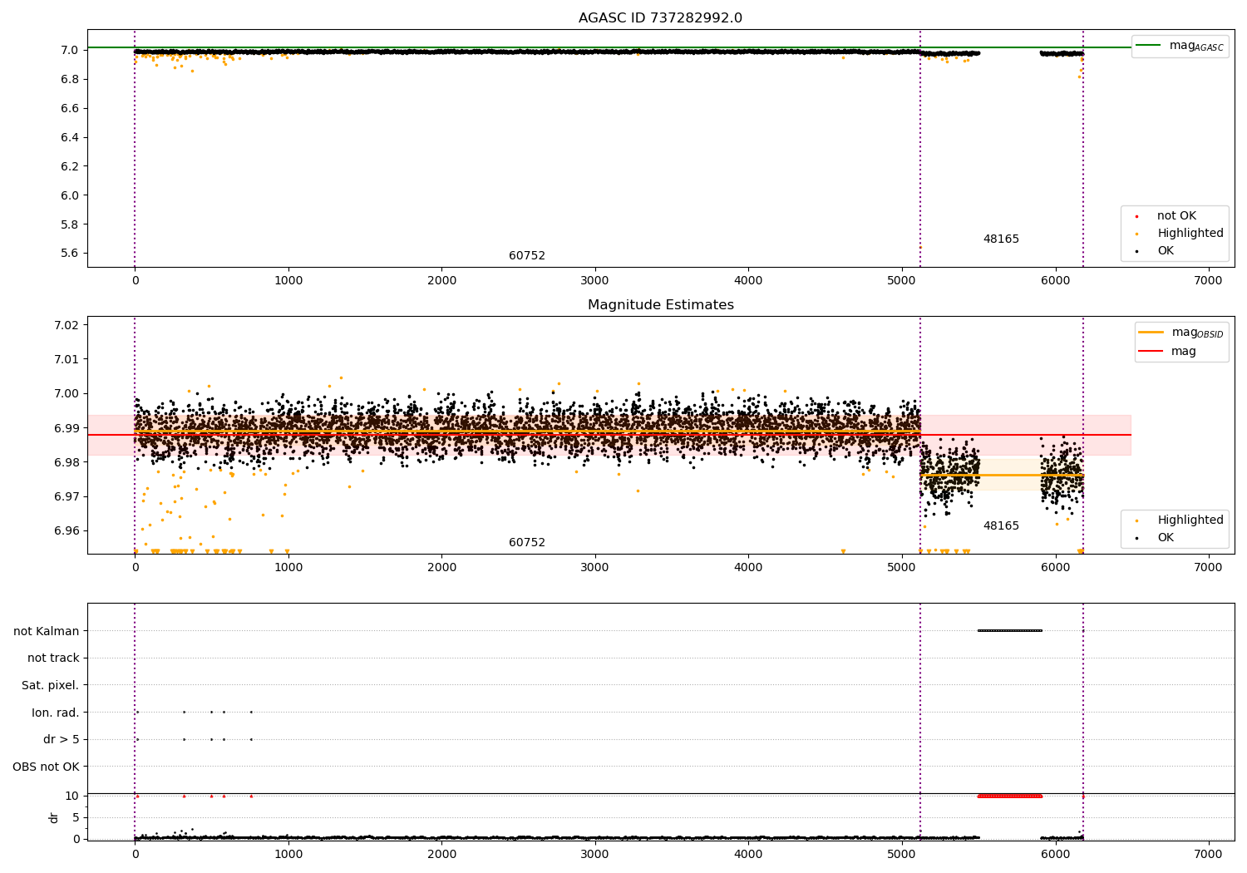This screenshot has width=1247, height=873.
Task: Click the "7000" x-axis tick in bottom plot
Action: pyautogui.click(x=1209, y=855)
